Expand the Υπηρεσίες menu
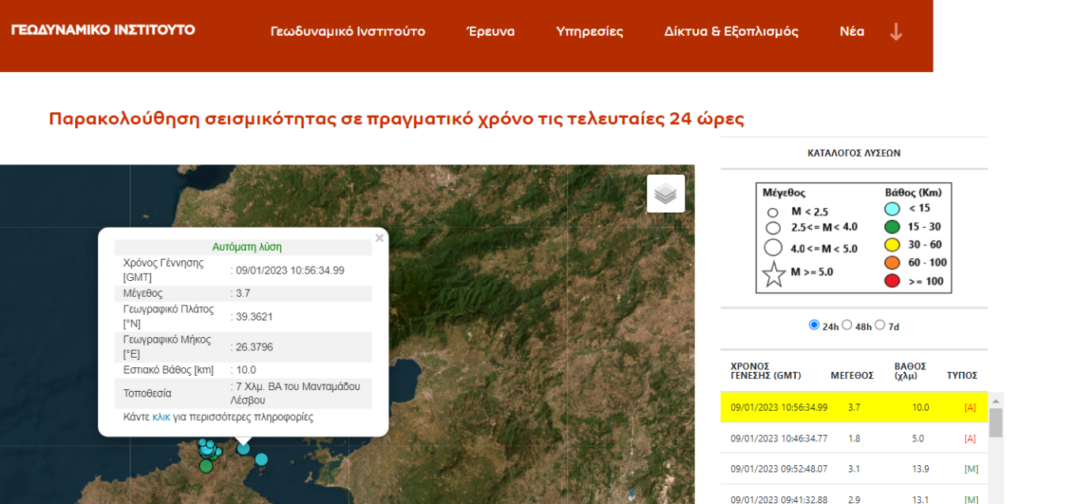The height and width of the screenshot is (504, 1076). pyautogui.click(x=589, y=32)
